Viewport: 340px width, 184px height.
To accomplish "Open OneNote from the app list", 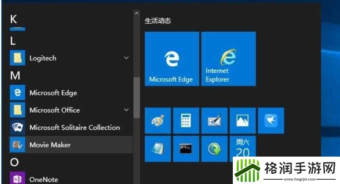I will [x=43, y=179].
